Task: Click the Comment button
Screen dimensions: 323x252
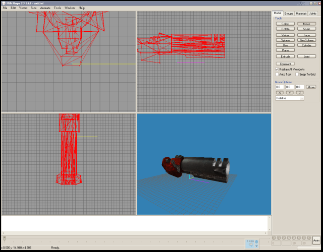Action: [x=285, y=64]
